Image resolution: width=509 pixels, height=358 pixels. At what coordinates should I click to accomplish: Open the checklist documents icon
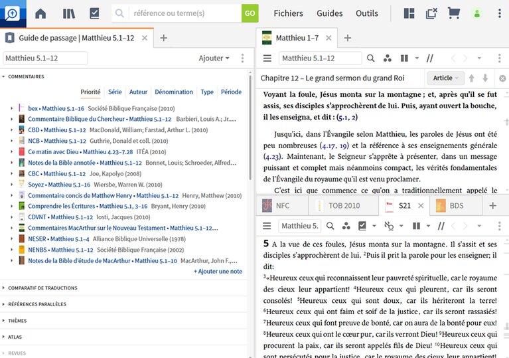tap(94, 13)
